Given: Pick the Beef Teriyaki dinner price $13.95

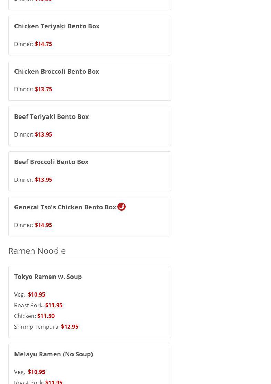Looking at the screenshot, I should 43,134.
